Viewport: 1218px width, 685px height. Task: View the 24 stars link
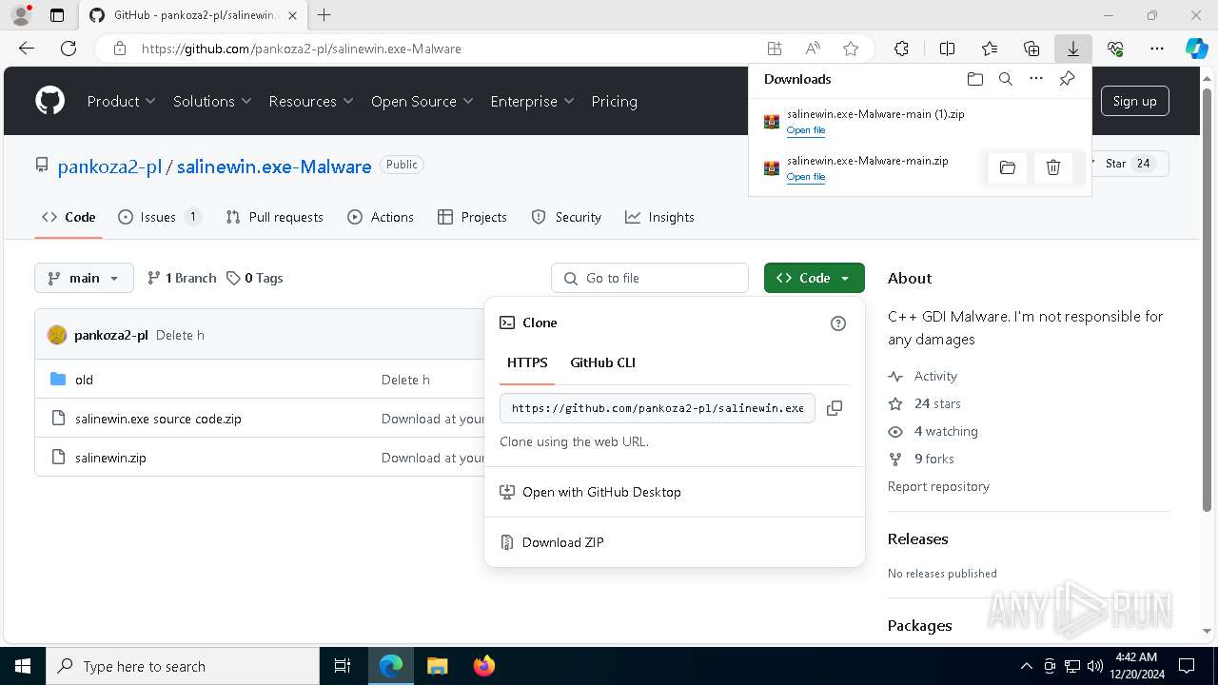[x=937, y=403]
